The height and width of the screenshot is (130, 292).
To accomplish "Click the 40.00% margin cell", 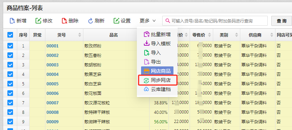I will point(159,112).
